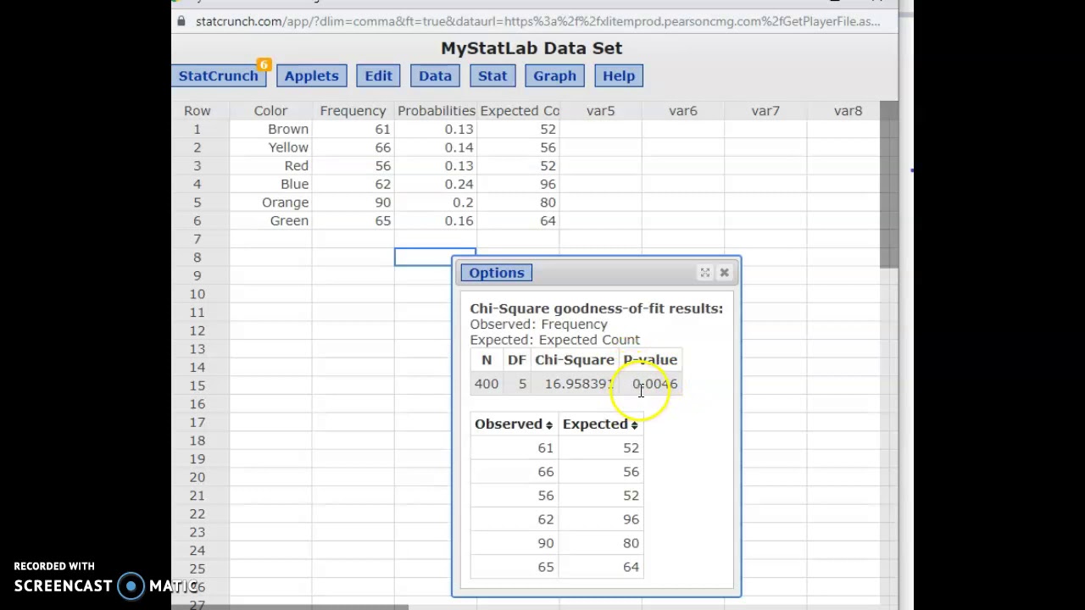This screenshot has height=610, width=1085.
Task: Select the frequency 90 cell for Orange
Action: click(x=353, y=202)
